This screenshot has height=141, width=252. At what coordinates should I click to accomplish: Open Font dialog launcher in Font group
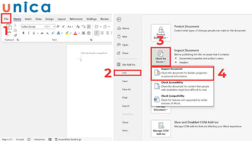(91, 40)
